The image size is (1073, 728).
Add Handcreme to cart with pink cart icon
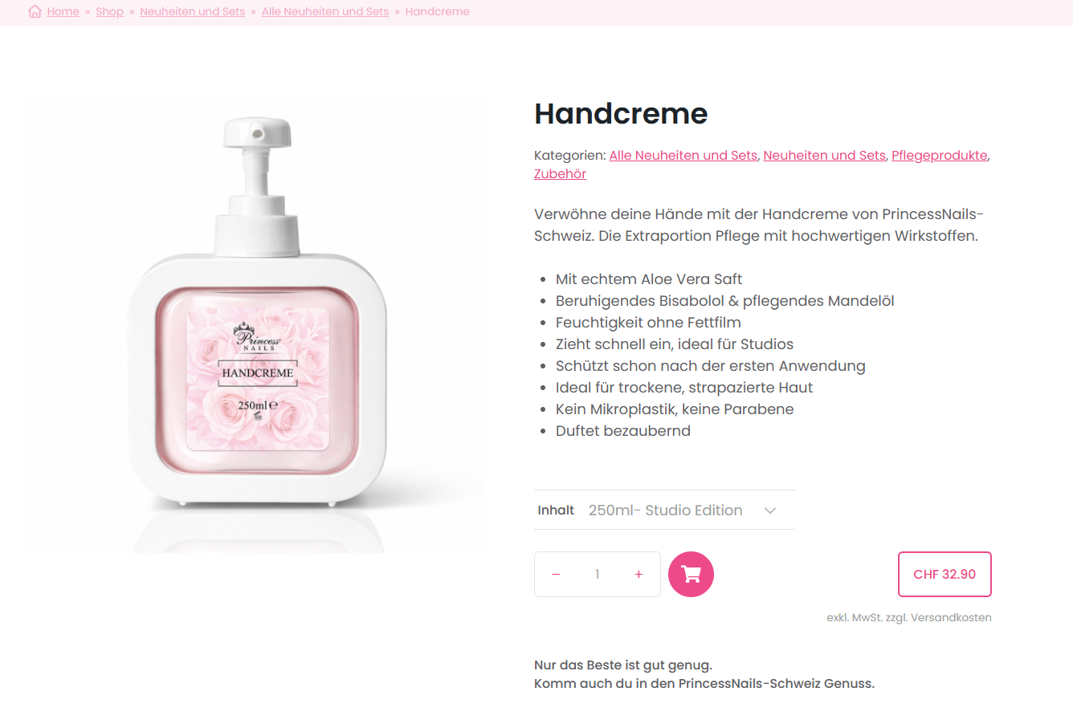[x=691, y=574]
